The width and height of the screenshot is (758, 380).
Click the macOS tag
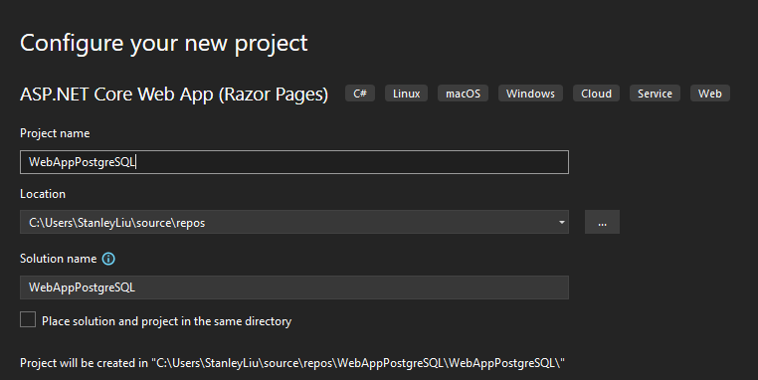pos(463,94)
